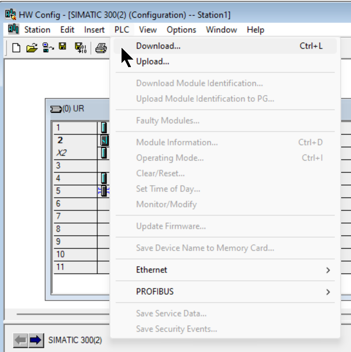
Task: Click disabled Upload Module Identification to PG... entry
Action: 225,99
